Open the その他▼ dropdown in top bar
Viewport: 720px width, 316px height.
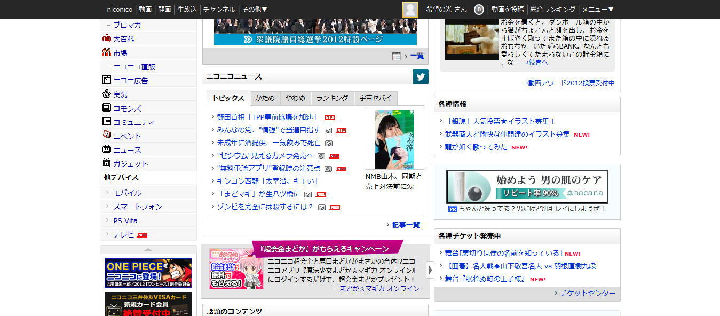click(x=255, y=10)
